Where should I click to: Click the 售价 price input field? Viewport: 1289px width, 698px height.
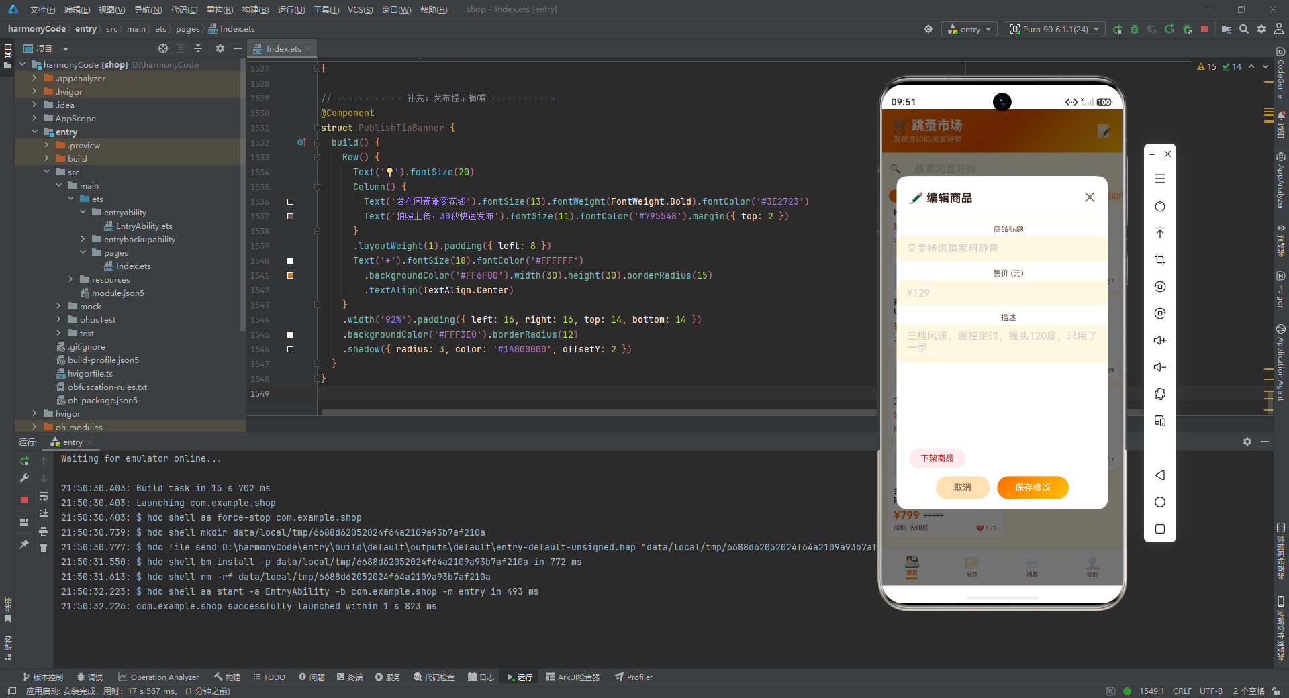(1002, 293)
